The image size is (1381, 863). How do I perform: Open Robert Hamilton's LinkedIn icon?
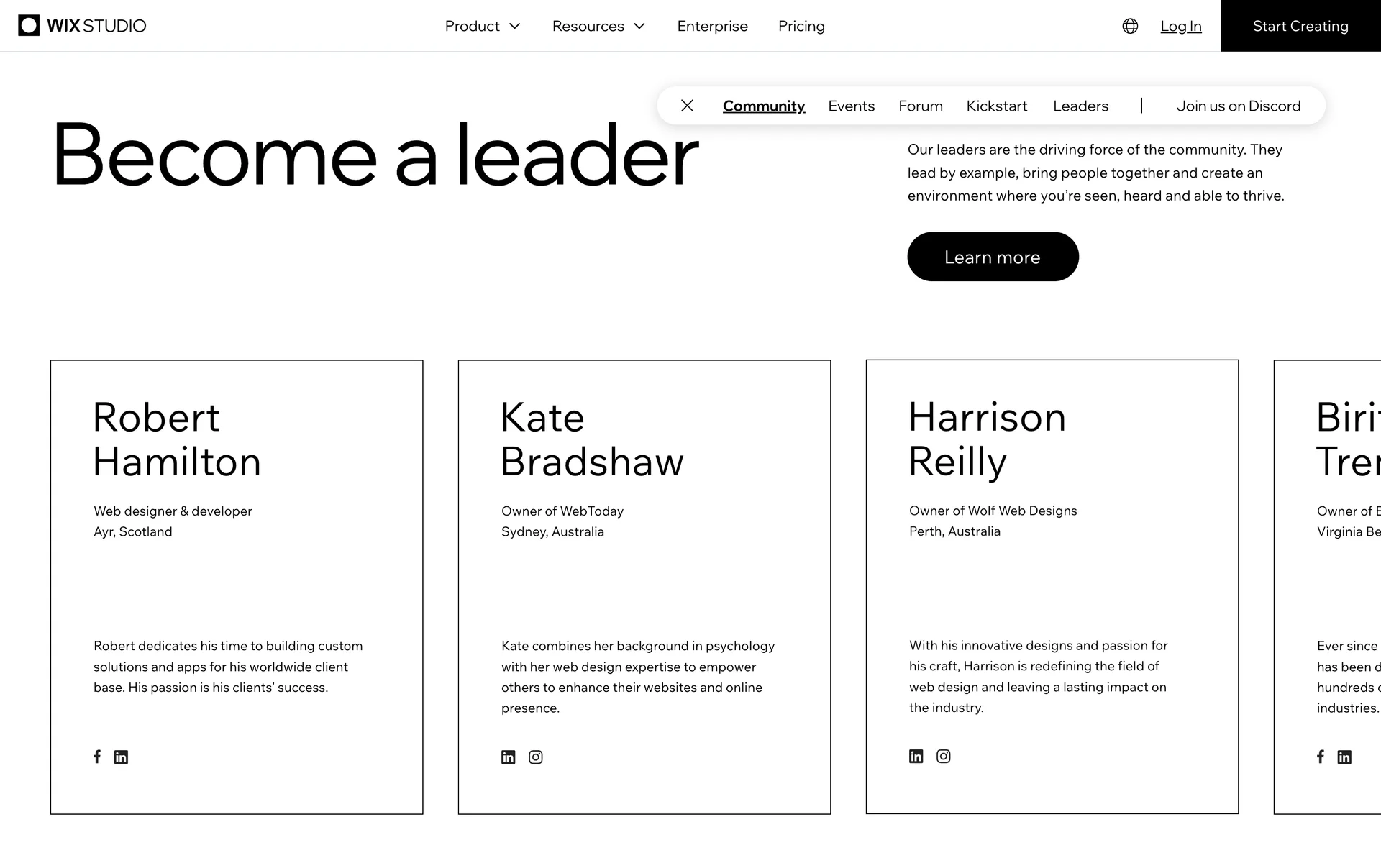pyautogui.click(x=121, y=757)
